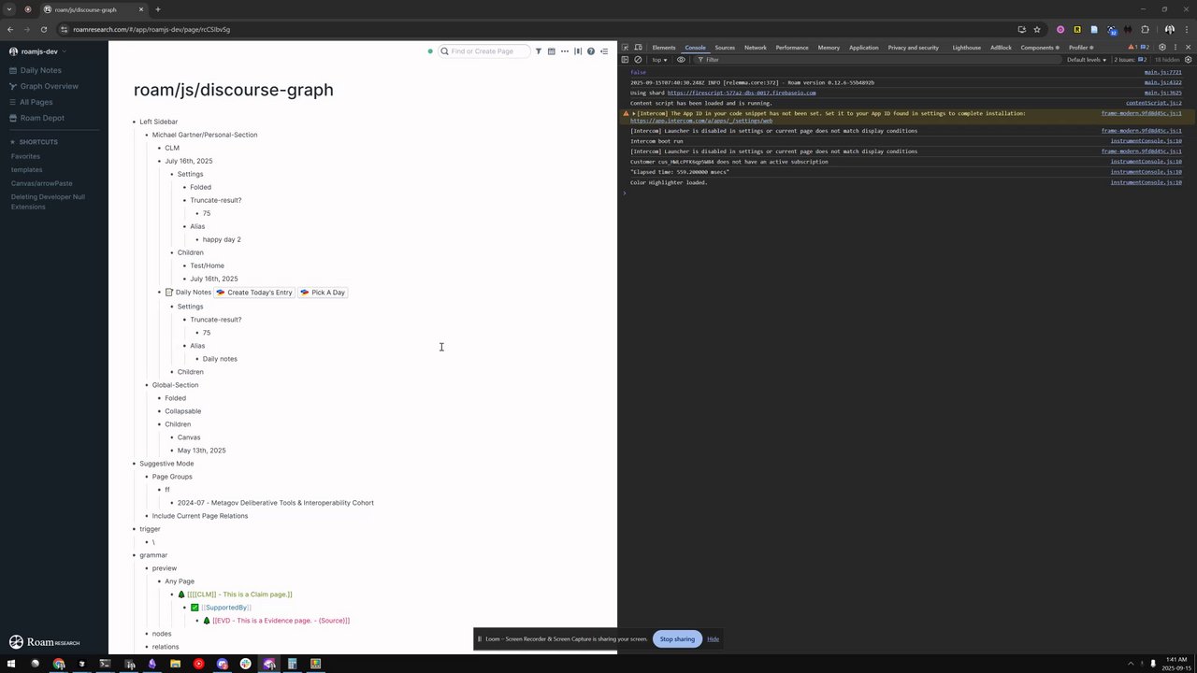Image resolution: width=1197 pixels, height=673 pixels.
Task: Open the main.js:7721 source link
Action: [1163, 72]
